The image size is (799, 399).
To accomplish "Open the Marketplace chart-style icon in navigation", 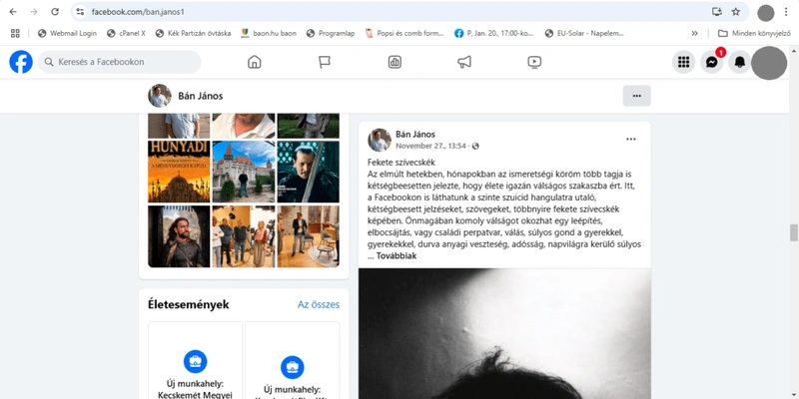I will point(395,62).
